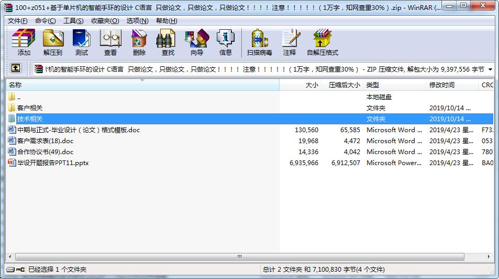Sort by 类型 column header
This screenshot has height=279, width=499.
(394, 85)
